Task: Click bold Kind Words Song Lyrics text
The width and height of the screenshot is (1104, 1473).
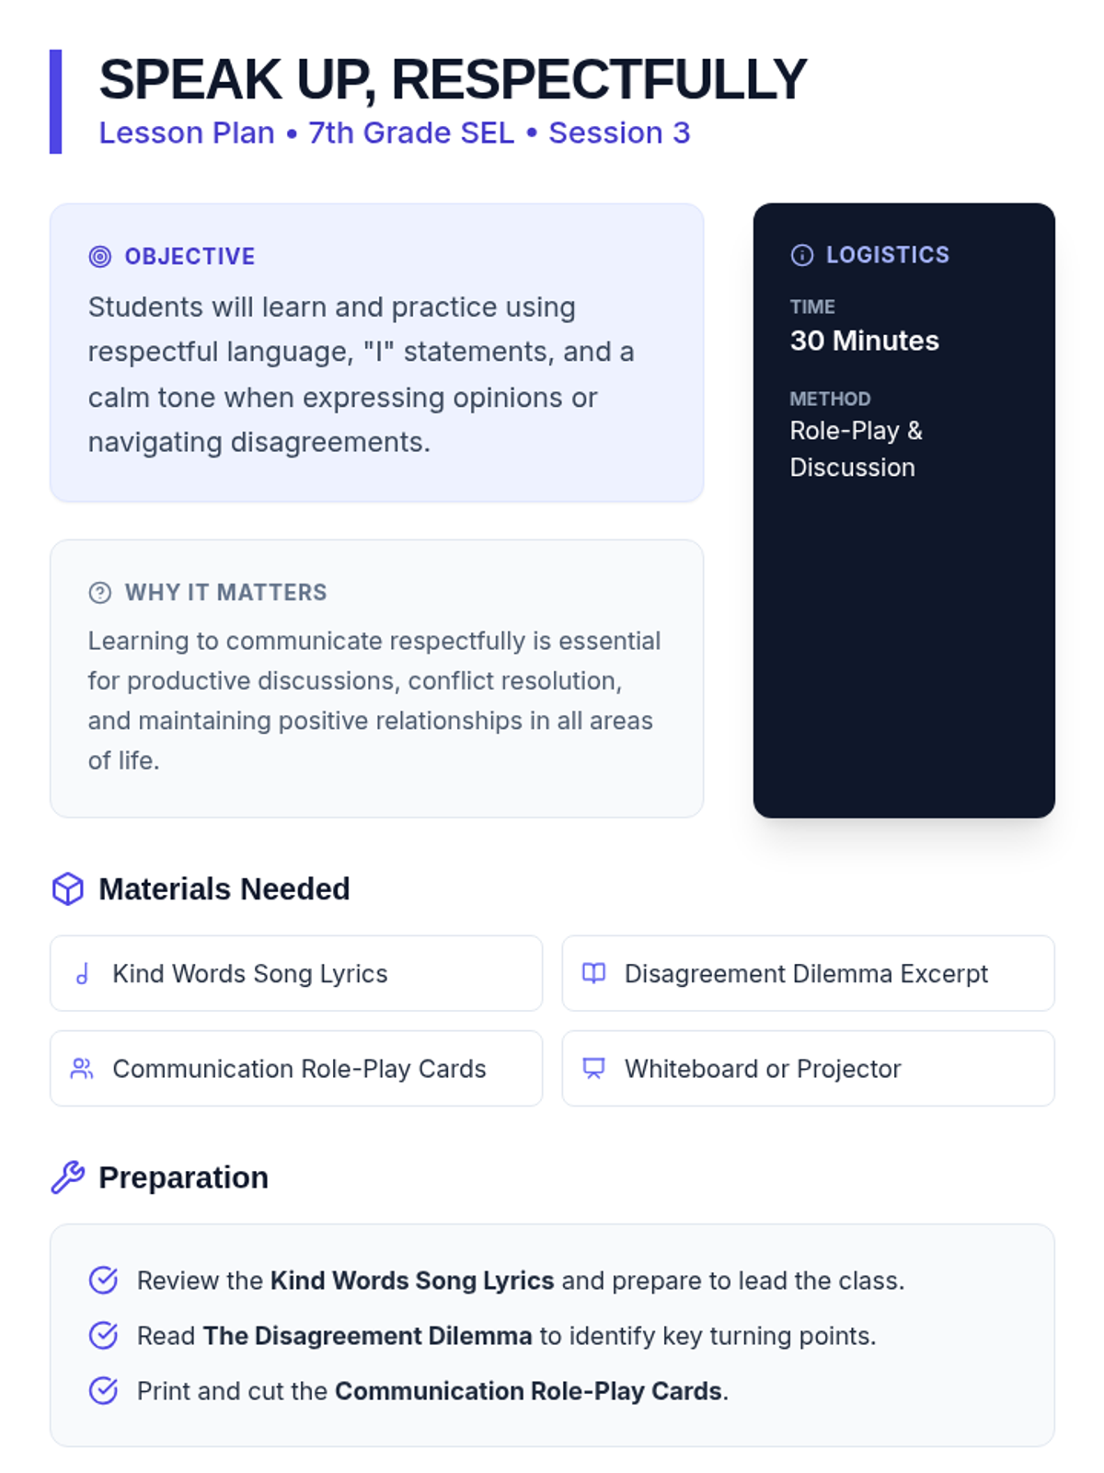Action: pyautogui.click(x=411, y=1281)
